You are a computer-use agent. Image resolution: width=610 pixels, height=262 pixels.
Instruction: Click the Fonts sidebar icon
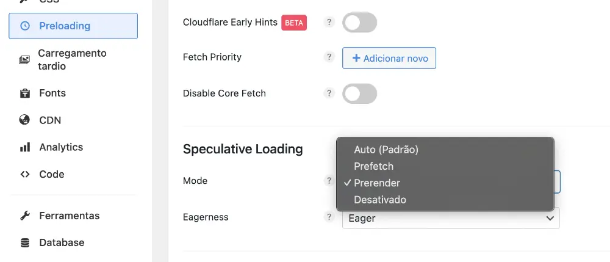[25, 93]
